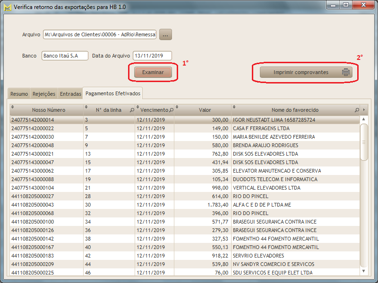Click the search icon in N° da linha header

pos(132,110)
